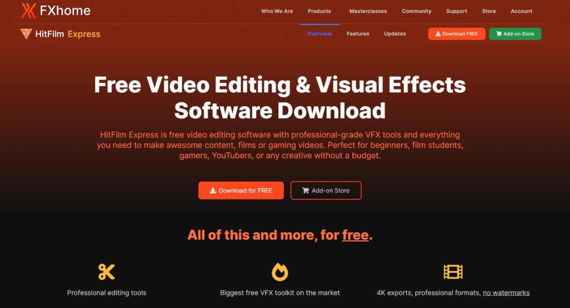Click the orange Download FREE header button

click(x=456, y=34)
